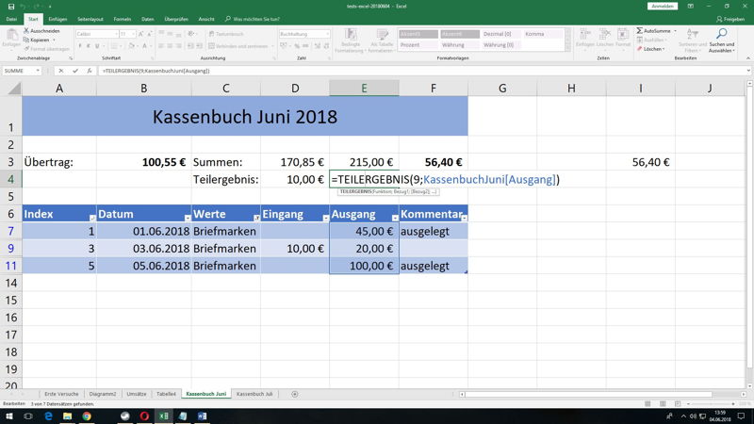Click in the formula bar text field
Viewport: 754px width, 424px height.
tap(377, 71)
